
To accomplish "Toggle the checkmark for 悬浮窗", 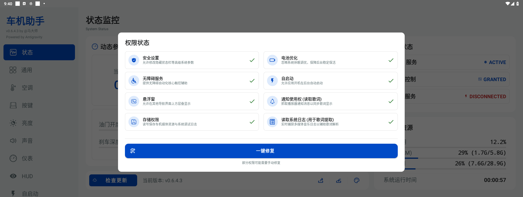I will coord(252,101).
